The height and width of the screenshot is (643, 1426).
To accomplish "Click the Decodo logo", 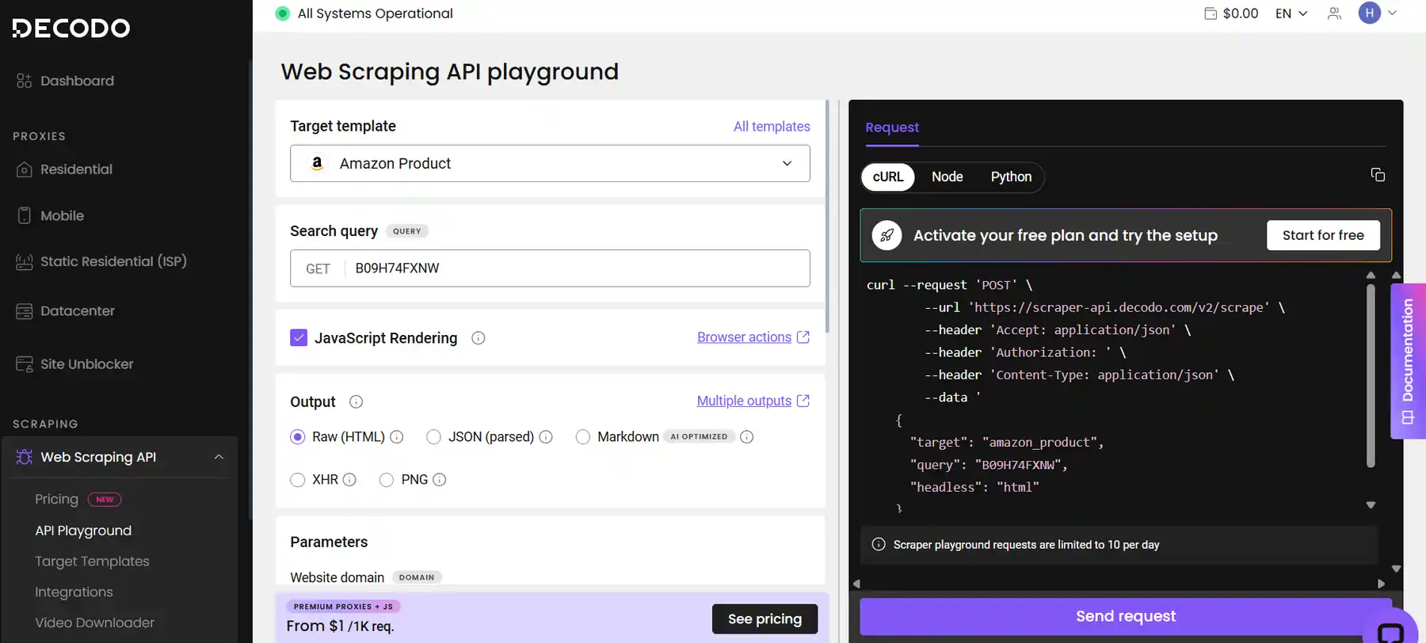I will (71, 29).
